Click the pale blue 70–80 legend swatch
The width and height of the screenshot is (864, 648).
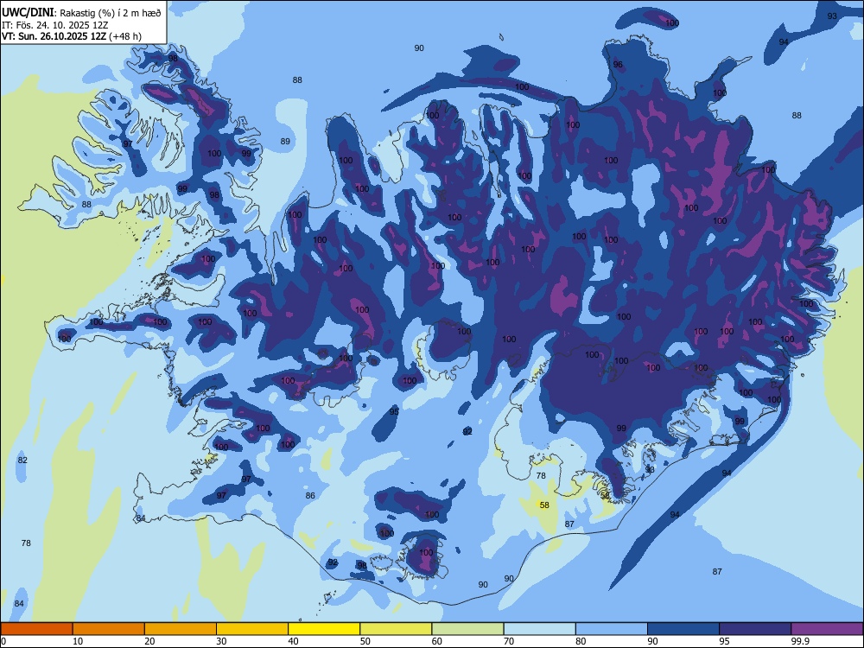539,629
